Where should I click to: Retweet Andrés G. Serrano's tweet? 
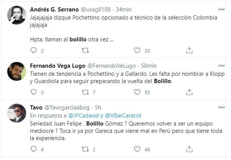click(86, 50)
